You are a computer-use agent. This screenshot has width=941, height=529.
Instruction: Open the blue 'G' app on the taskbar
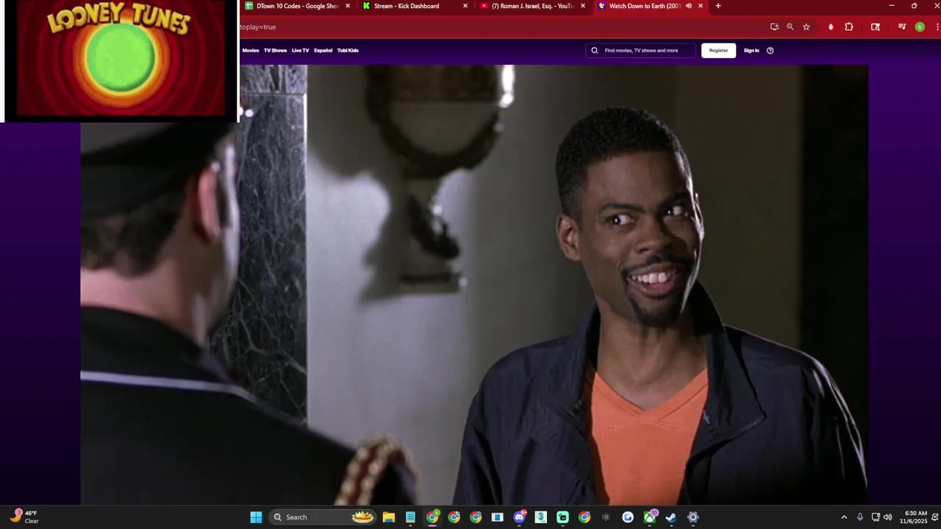click(628, 517)
